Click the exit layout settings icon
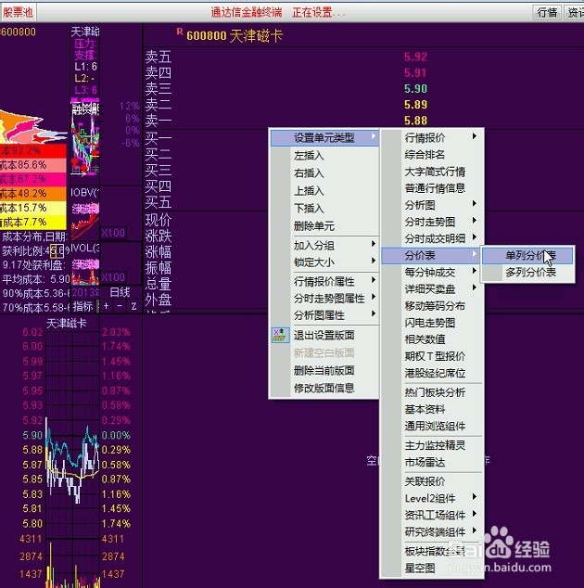584x588 pixels. click(280, 335)
